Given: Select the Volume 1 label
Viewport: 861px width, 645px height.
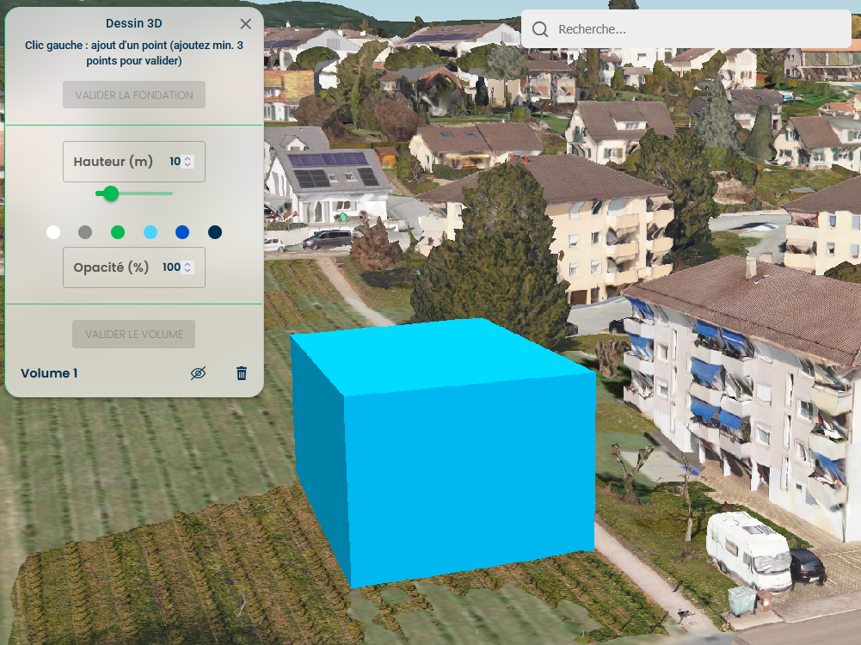Looking at the screenshot, I should point(49,373).
